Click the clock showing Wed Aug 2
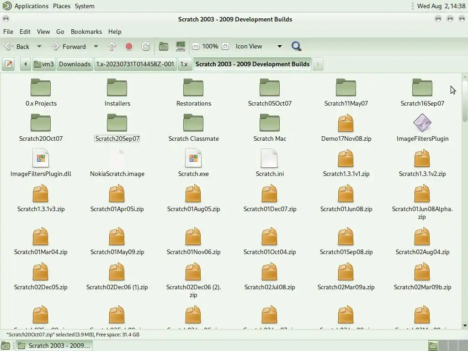The width and height of the screenshot is (468, 351). coord(441,6)
